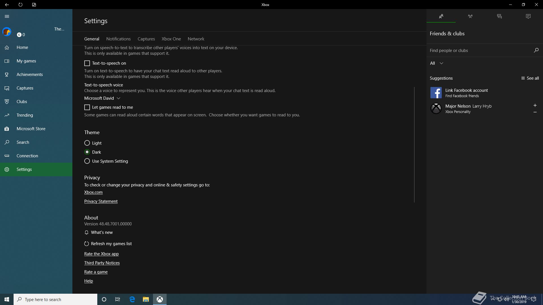
Task: Go back with the title bar arrow
Action: coord(7,5)
